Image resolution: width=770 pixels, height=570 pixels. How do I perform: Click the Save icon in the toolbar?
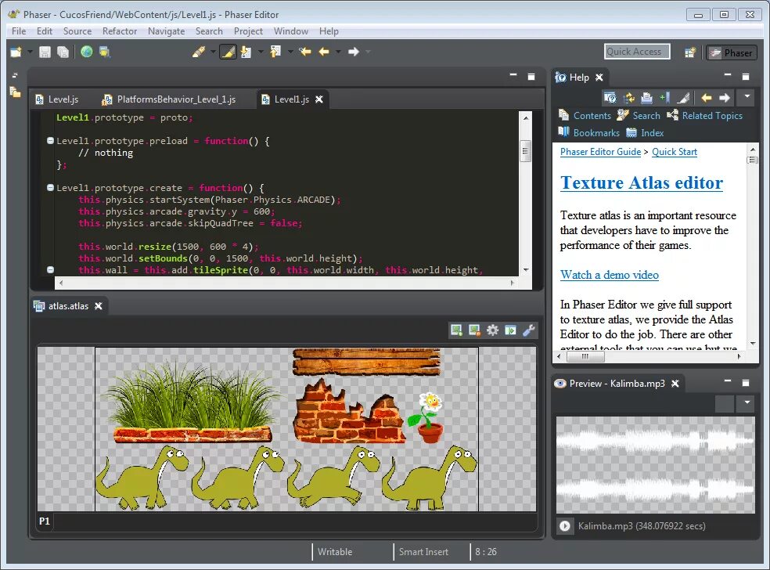(45, 52)
